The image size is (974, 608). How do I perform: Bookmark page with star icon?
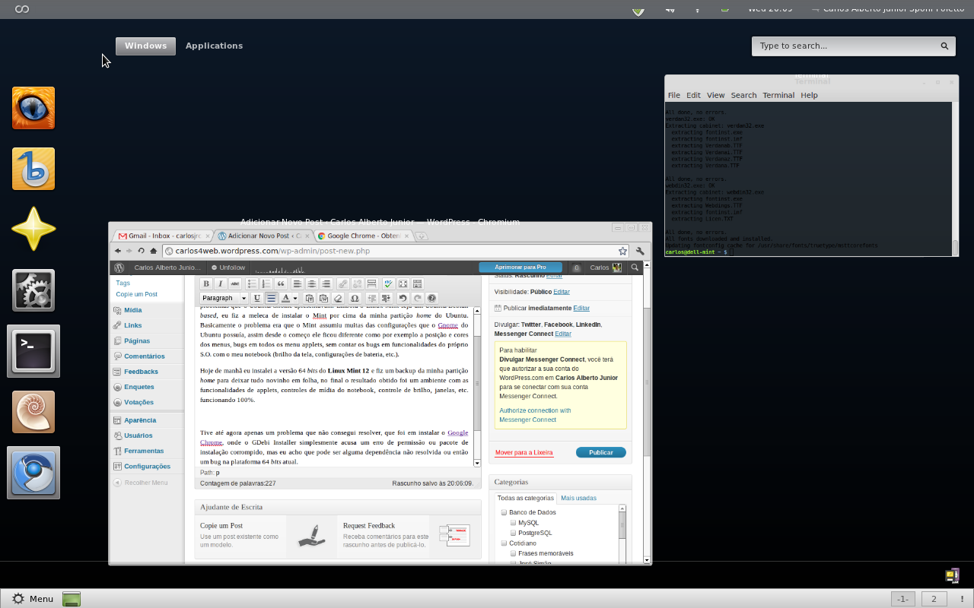622,251
